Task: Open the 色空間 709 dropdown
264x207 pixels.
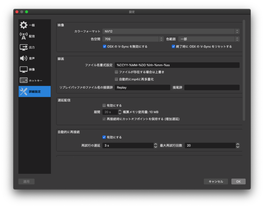Action: click(133, 39)
